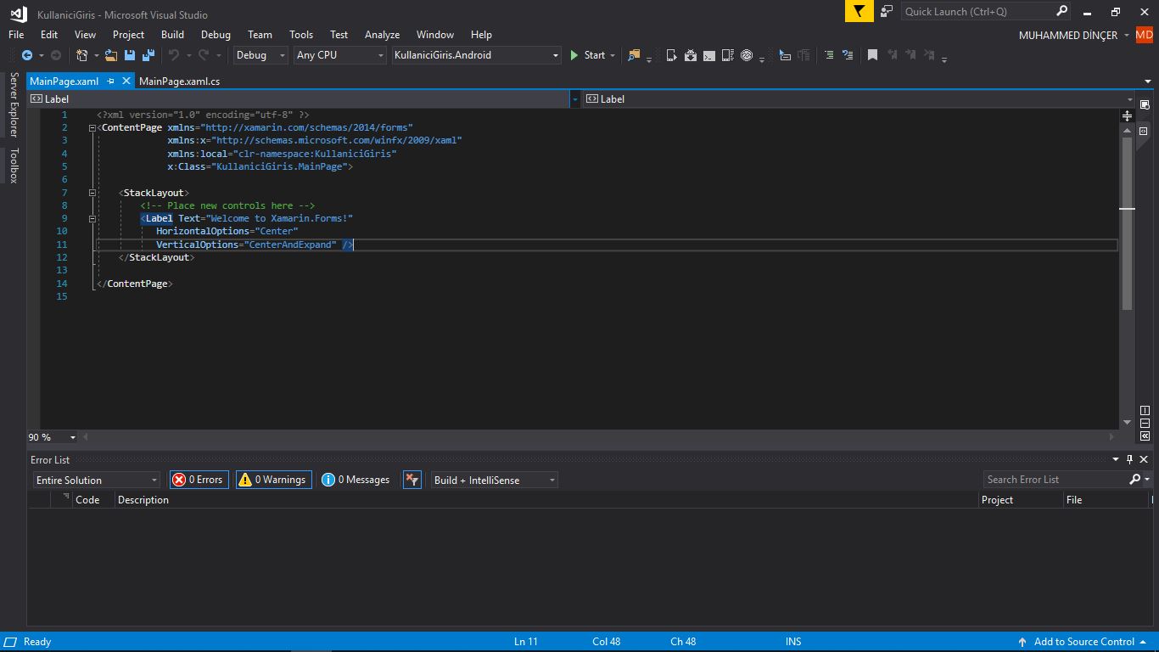Click the Send Feedback person icon
Viewport: 1159px width, 652px height.
887,11
